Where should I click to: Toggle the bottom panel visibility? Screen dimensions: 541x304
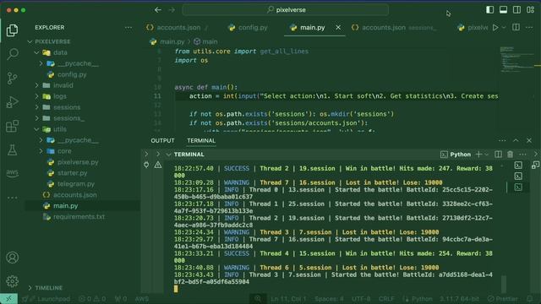pyautogui.click(x=503, y=9)
